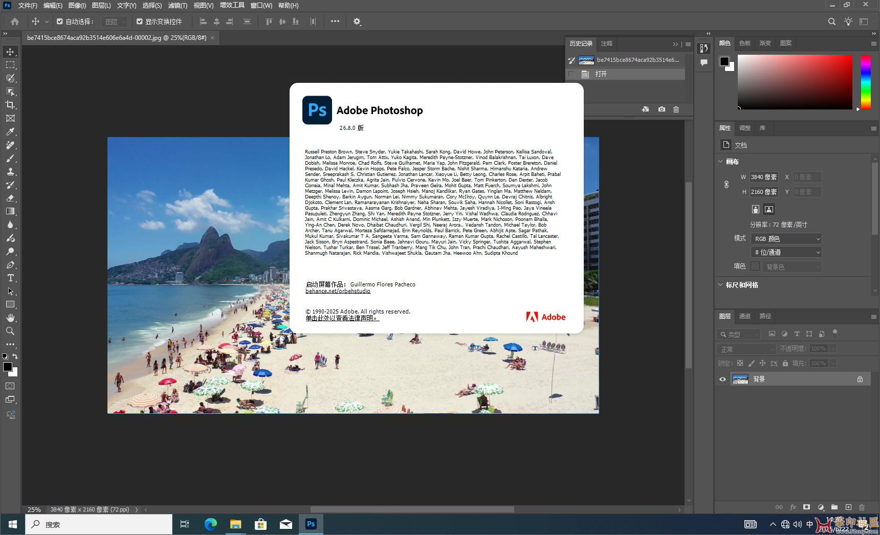
Task: Collapse the 画布 section
Action: [x=720, y=162]
